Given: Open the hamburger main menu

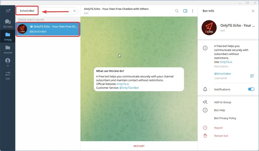Looking at the screenshot, I should click(8, 11).
